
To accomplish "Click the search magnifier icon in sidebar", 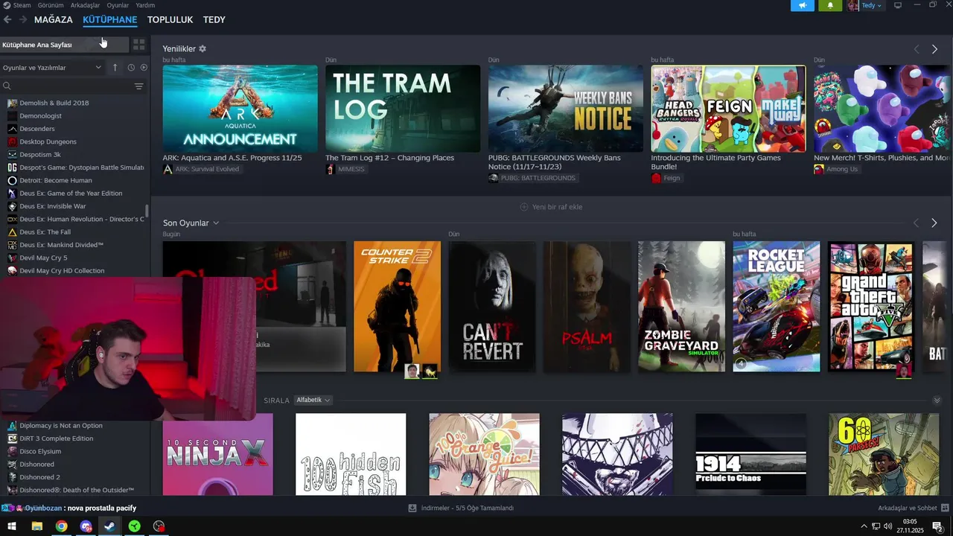I will (x=7, y=86).
